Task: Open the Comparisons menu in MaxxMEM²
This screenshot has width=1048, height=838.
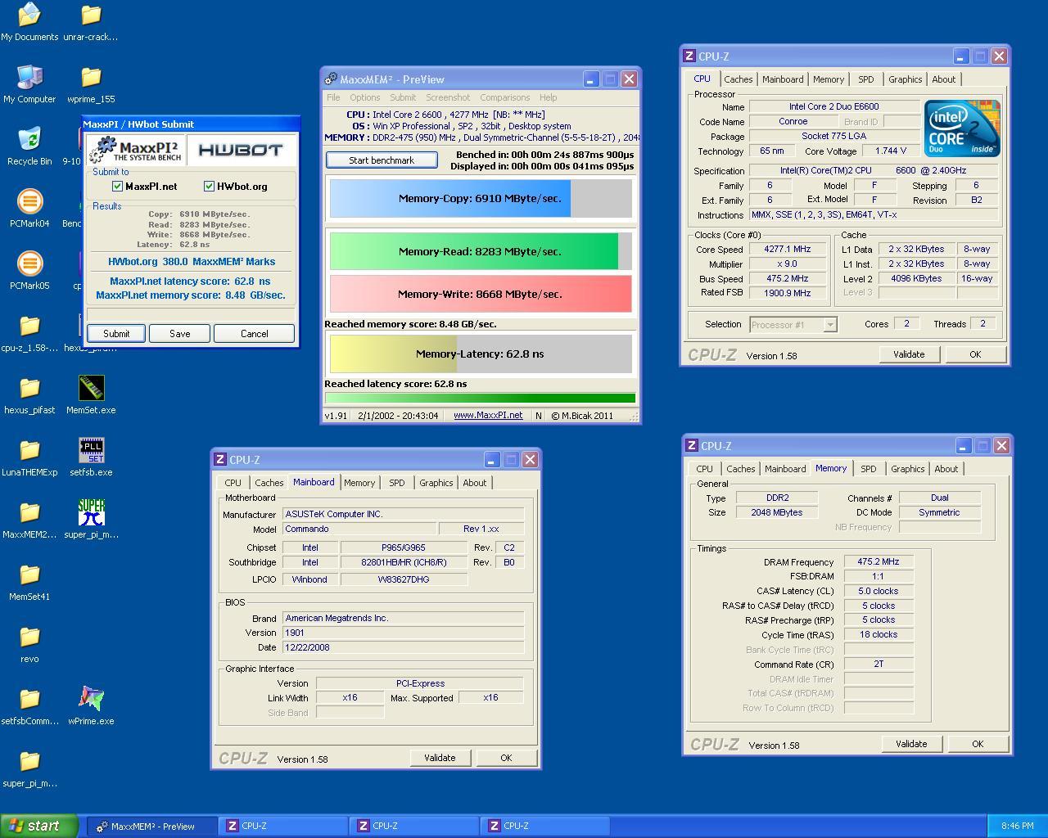Action: tap(504, 97)
